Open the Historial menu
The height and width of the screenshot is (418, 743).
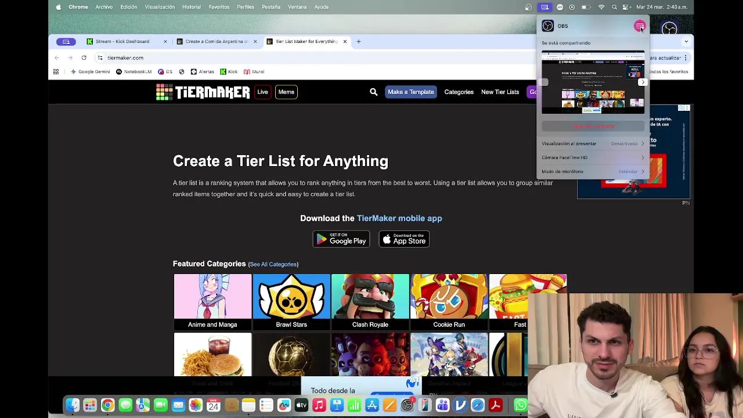coord(192,7)
